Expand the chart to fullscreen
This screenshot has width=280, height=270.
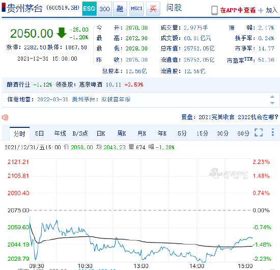tap(259, 132)
